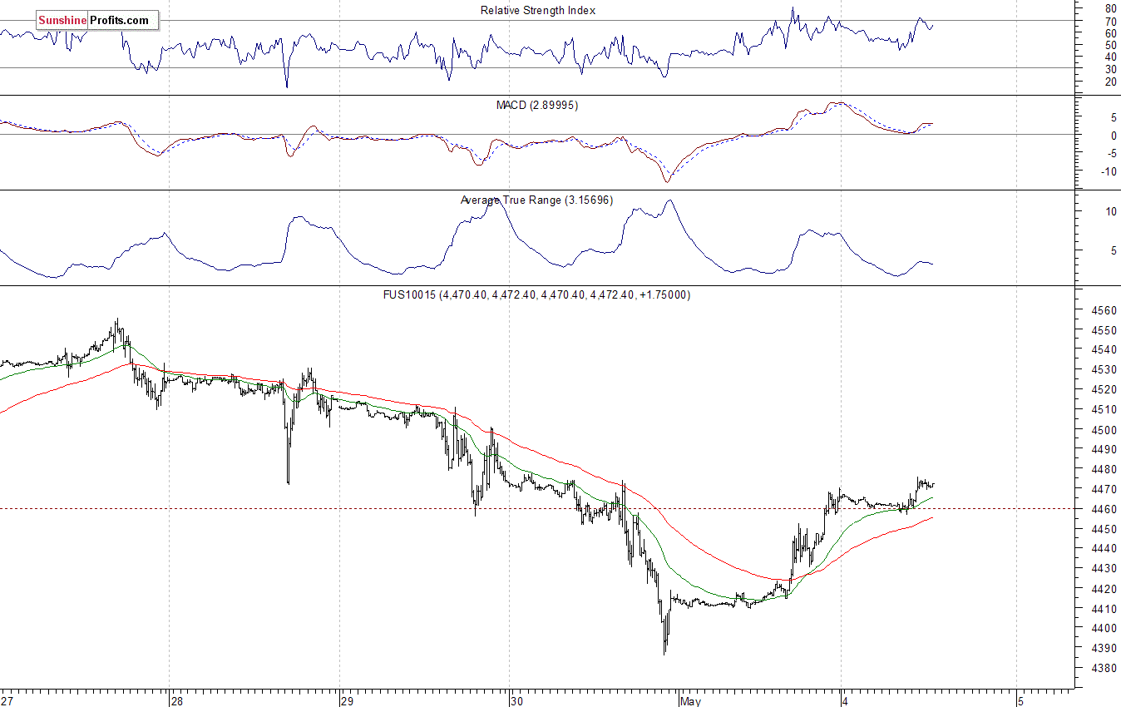Screen dimensions: 1121x707
Task: Click RSI scale value 20
Action: (x=1110, y=82)
